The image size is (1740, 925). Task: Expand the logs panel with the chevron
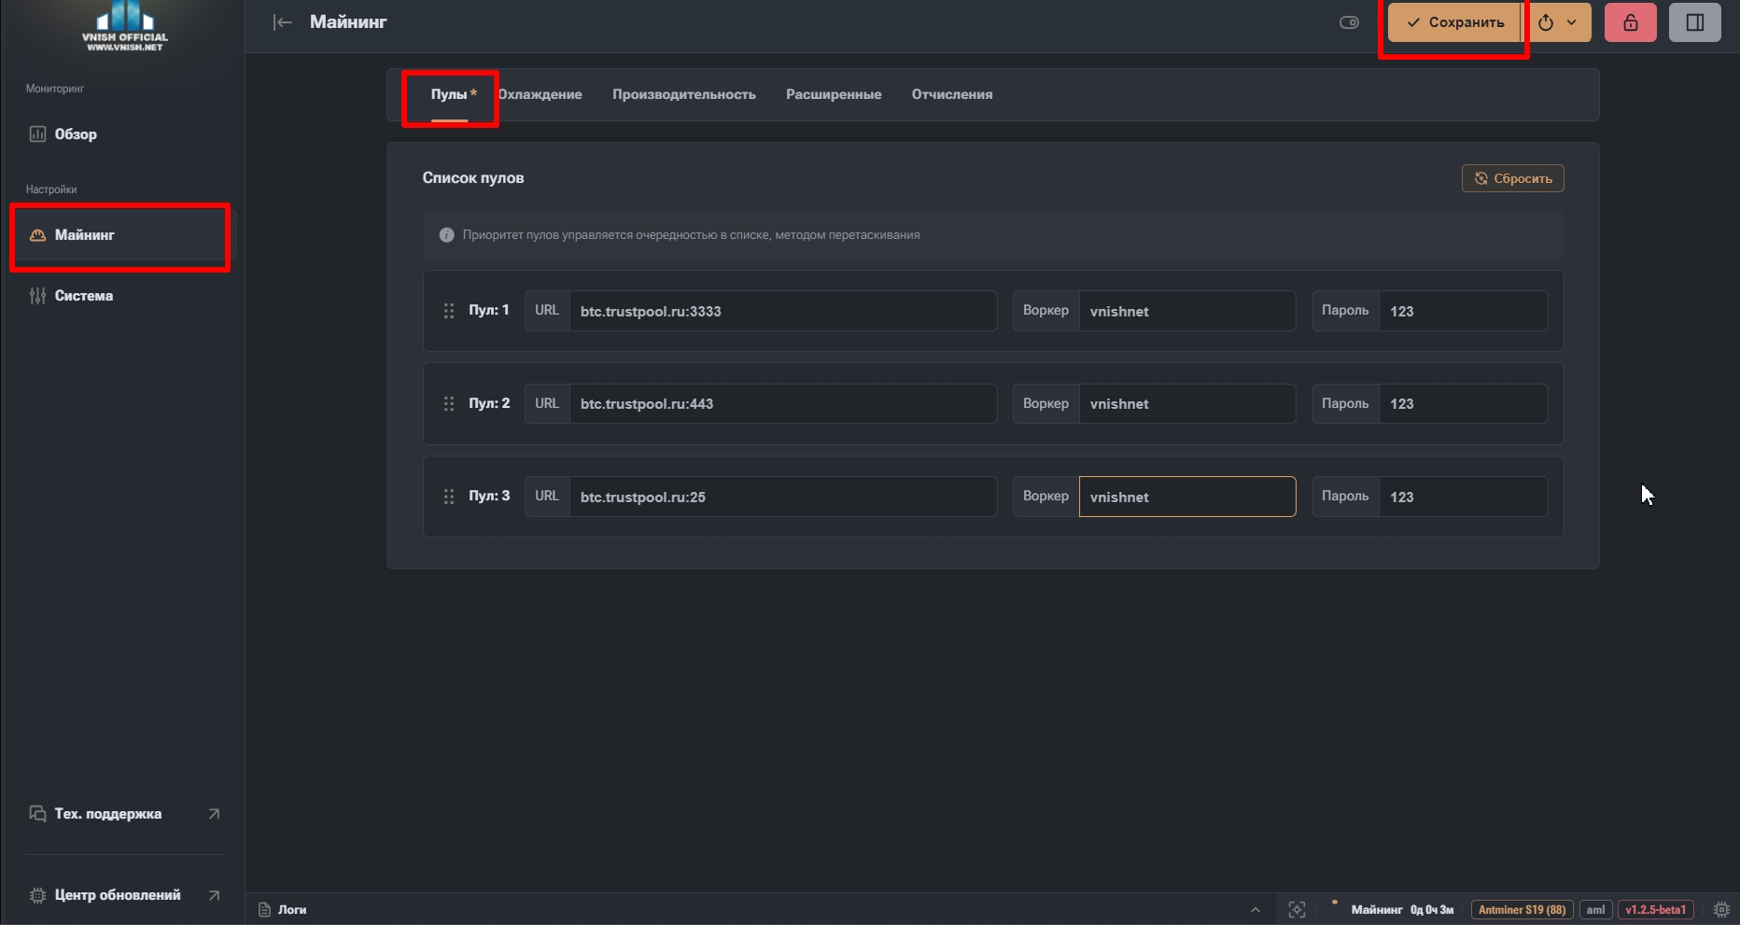pyautogui.click(x=1256, y=910)
